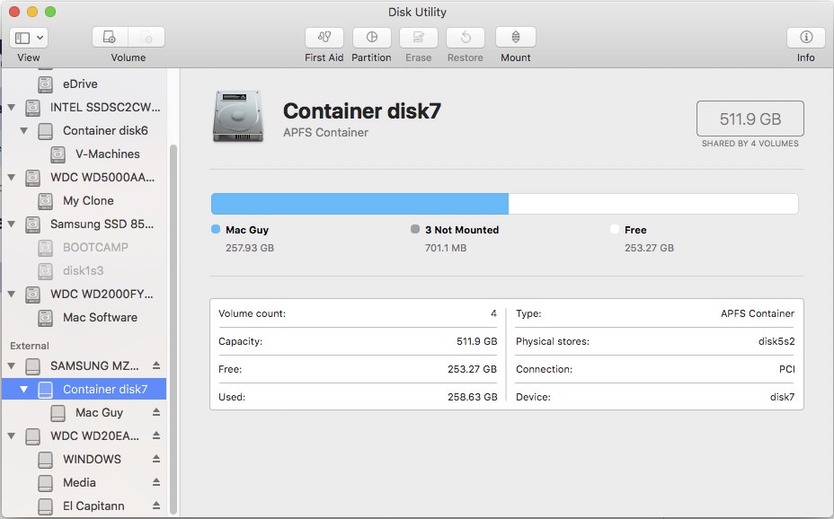Click the Samsung SSD 85 disk icon
The height and width of the screenshot is (519, 834).
pos(33,224)
